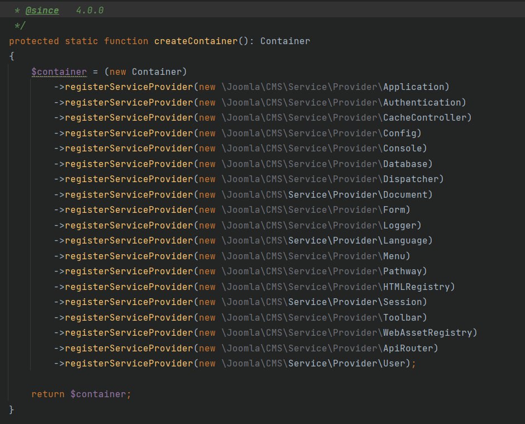The width and height of the screenshot is (525, 424).
Task: Click the Dispatcher provider class name
Action: 411,179
